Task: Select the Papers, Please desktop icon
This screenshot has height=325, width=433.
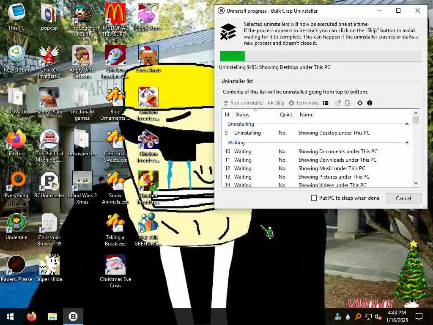Action: click(x=16, y=269)
